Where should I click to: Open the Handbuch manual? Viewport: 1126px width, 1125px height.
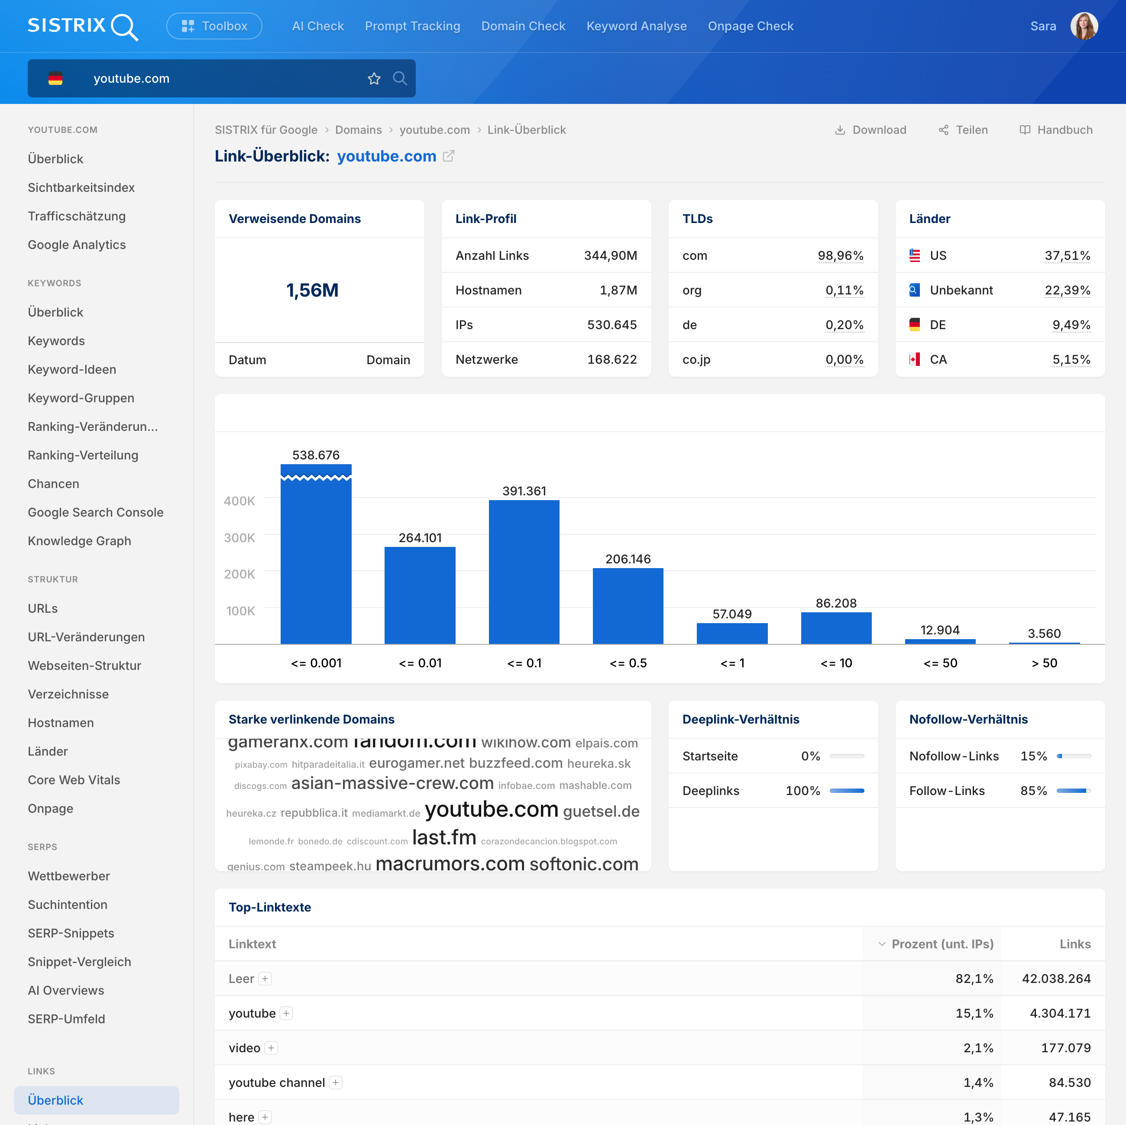coord(1055,130)
